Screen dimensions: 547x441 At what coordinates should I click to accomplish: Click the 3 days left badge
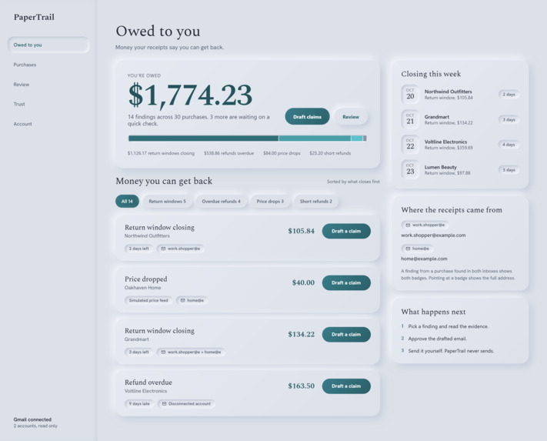coord(138,352)
